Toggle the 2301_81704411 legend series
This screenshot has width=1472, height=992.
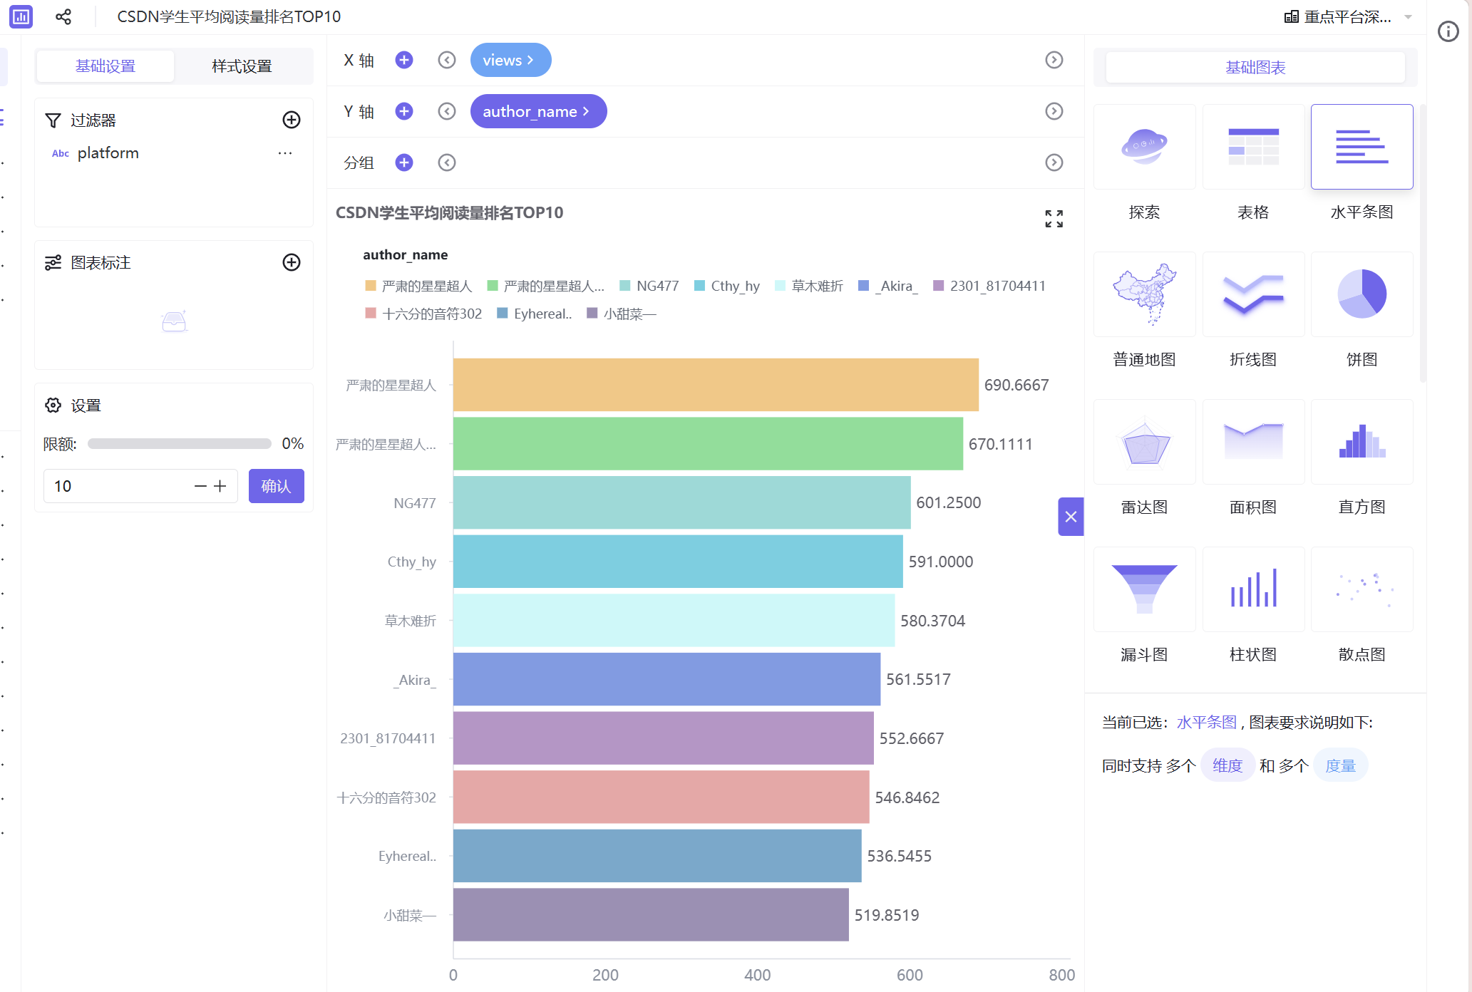(989, 286)
